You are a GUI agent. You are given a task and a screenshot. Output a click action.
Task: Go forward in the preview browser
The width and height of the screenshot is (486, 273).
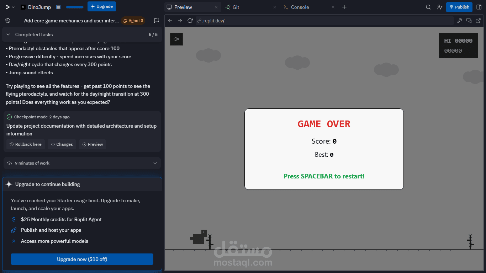click(180, 21)
